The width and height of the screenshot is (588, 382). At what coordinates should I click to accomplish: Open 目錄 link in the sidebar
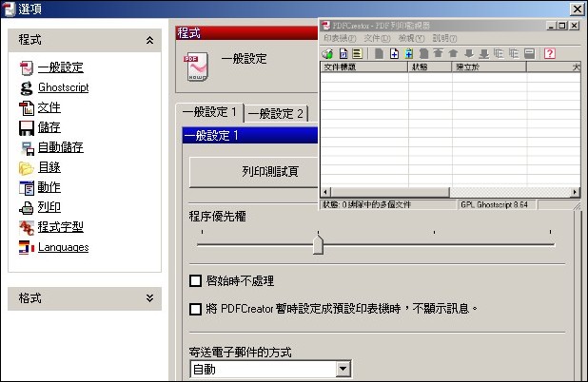click(49, 167)
